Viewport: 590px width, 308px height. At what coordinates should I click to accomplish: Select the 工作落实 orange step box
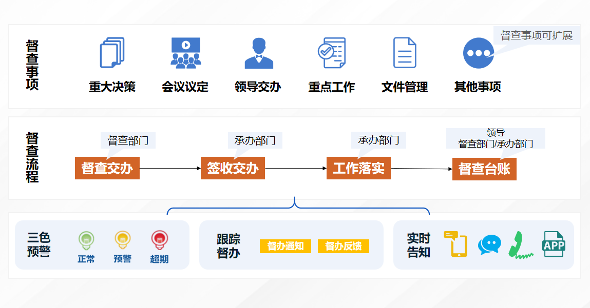click(358, 168)
